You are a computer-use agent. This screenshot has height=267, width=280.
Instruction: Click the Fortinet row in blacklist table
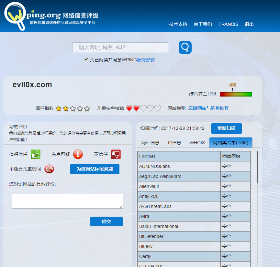194,156
